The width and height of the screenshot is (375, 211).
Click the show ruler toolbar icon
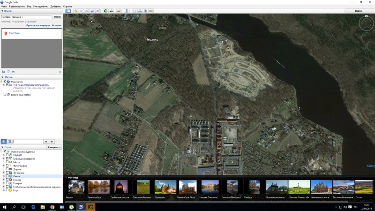(126, 10)
